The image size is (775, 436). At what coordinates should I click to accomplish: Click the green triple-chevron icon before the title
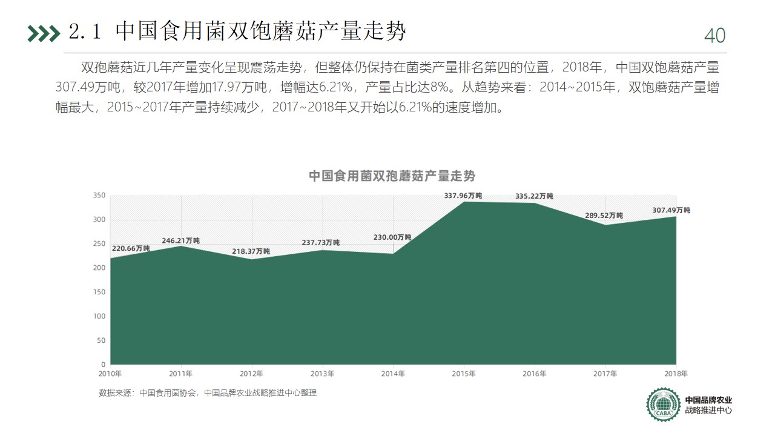point(44,34)
